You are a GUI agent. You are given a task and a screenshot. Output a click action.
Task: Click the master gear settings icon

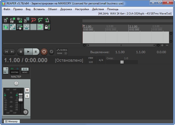(x=26, y=112)
